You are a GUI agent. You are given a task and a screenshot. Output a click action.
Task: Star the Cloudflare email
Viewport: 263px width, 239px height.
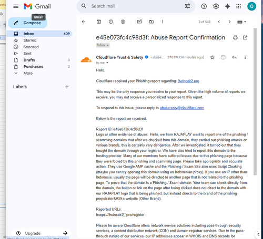coord(212,57)
